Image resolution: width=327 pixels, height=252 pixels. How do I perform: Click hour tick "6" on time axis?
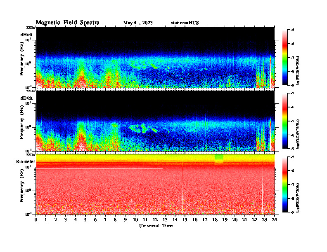point(95,219)
